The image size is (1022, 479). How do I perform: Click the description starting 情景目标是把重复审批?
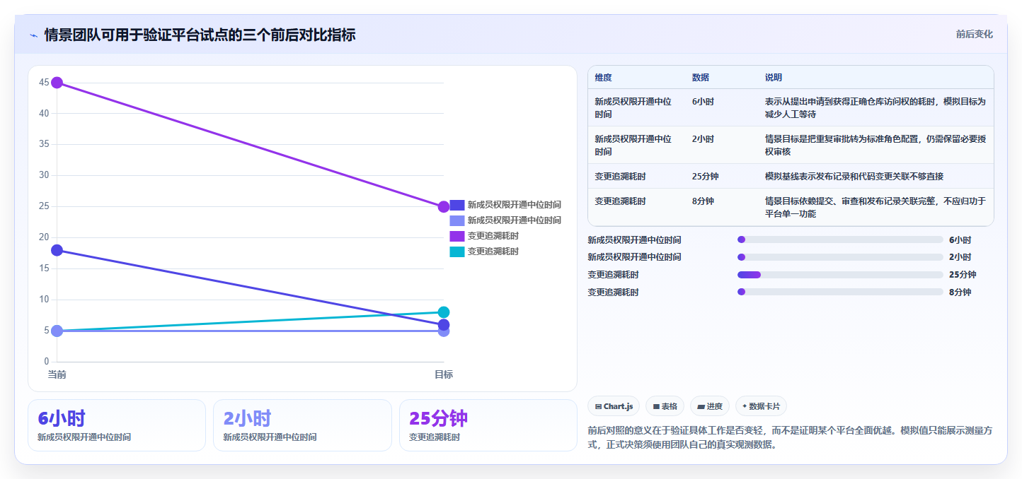point(875,146)
